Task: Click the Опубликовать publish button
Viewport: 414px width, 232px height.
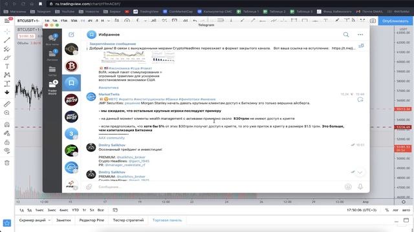Action: point(395,21)
